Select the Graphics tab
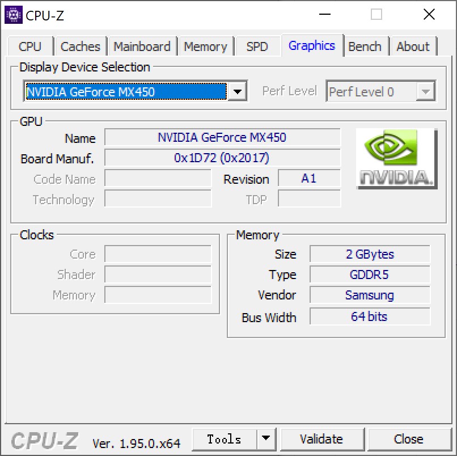457x456 pixels. tap(312, 45)
